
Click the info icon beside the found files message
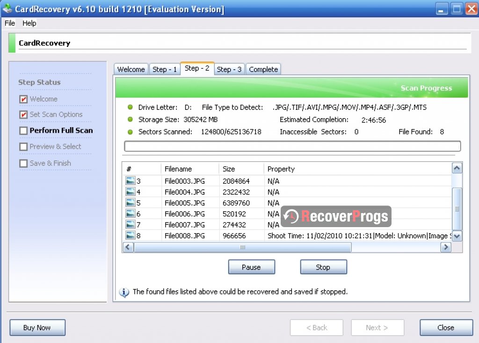click(x=123, y=293)
